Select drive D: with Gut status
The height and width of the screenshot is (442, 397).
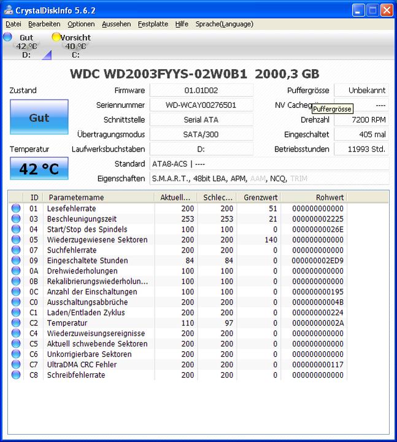point(26,46)
